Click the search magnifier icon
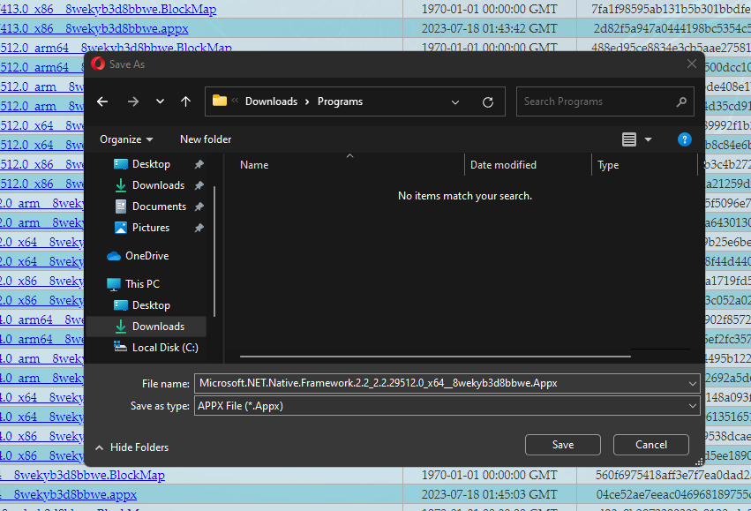 point(681,101)
